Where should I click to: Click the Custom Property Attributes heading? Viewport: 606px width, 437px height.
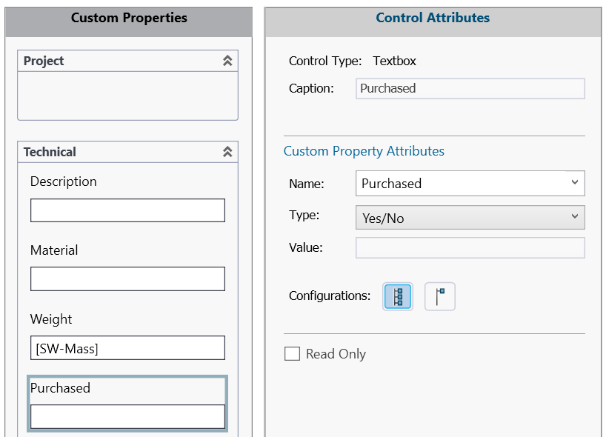(x=364, y=151)
